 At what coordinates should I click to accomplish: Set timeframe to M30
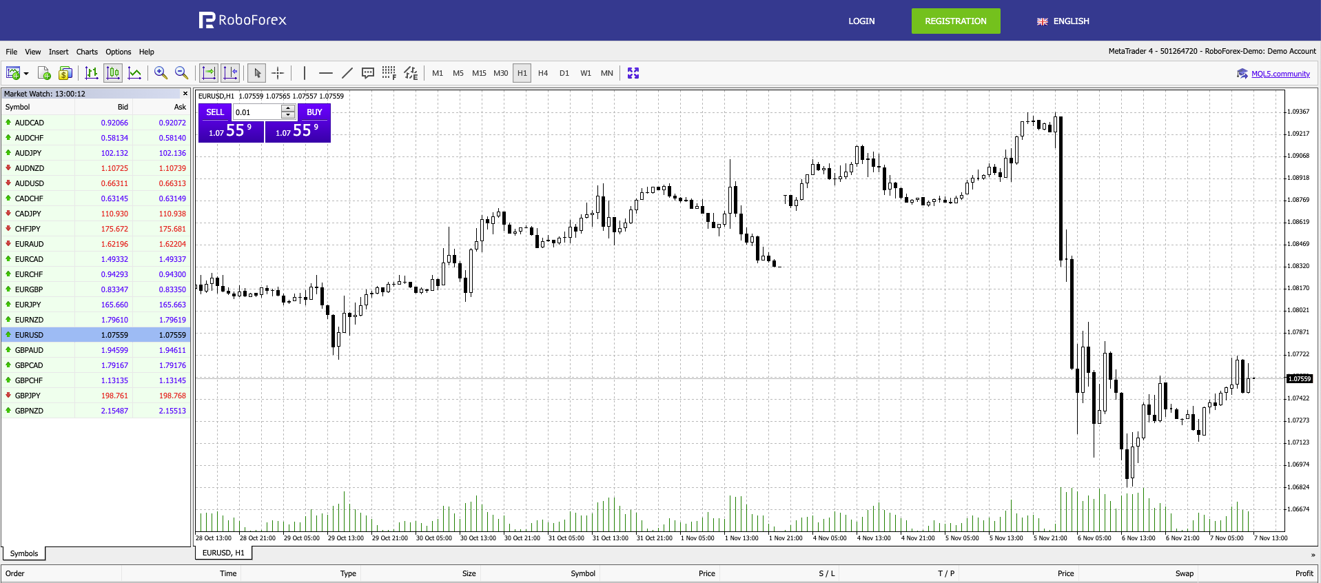pos(501,73)
